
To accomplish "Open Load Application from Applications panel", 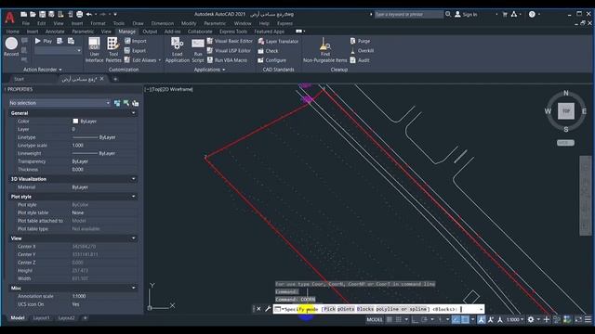I will click(x=178, y=49).
